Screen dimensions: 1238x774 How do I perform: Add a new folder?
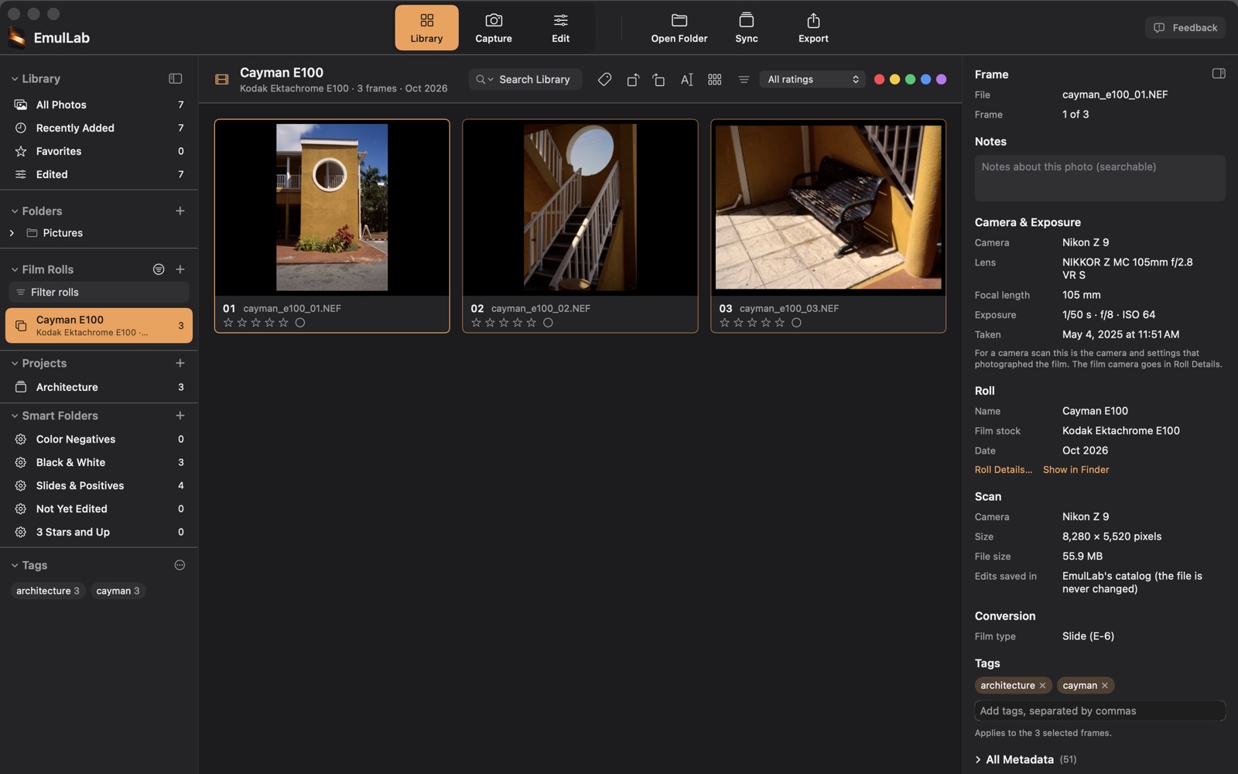coord(180,211)
